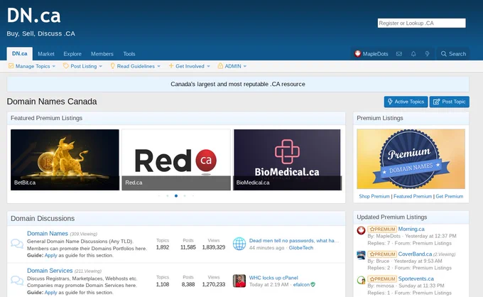Open 'Dead men tell no passwords' topic

pos(294,241)
